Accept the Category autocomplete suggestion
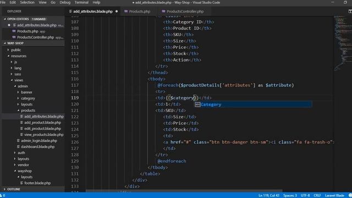The image size is (352, 198). click(x=253, y=105)
